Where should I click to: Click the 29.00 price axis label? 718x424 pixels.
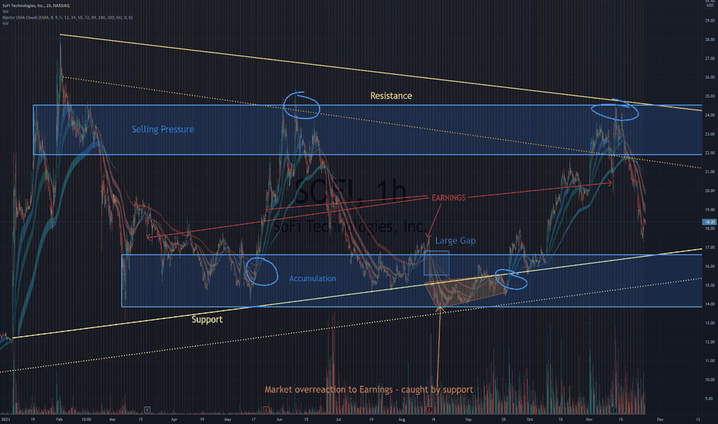[x=710, y=21]
